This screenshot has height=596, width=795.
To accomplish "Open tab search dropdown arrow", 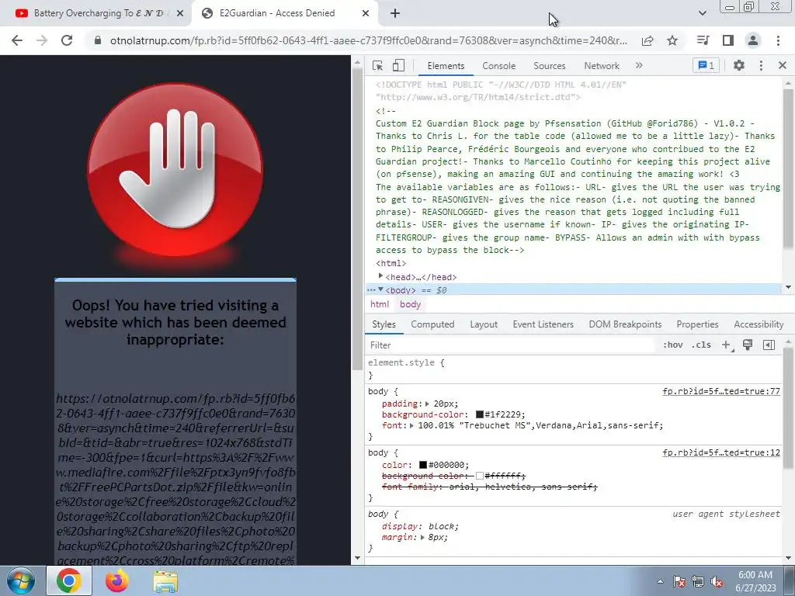I will pos(702,13).
